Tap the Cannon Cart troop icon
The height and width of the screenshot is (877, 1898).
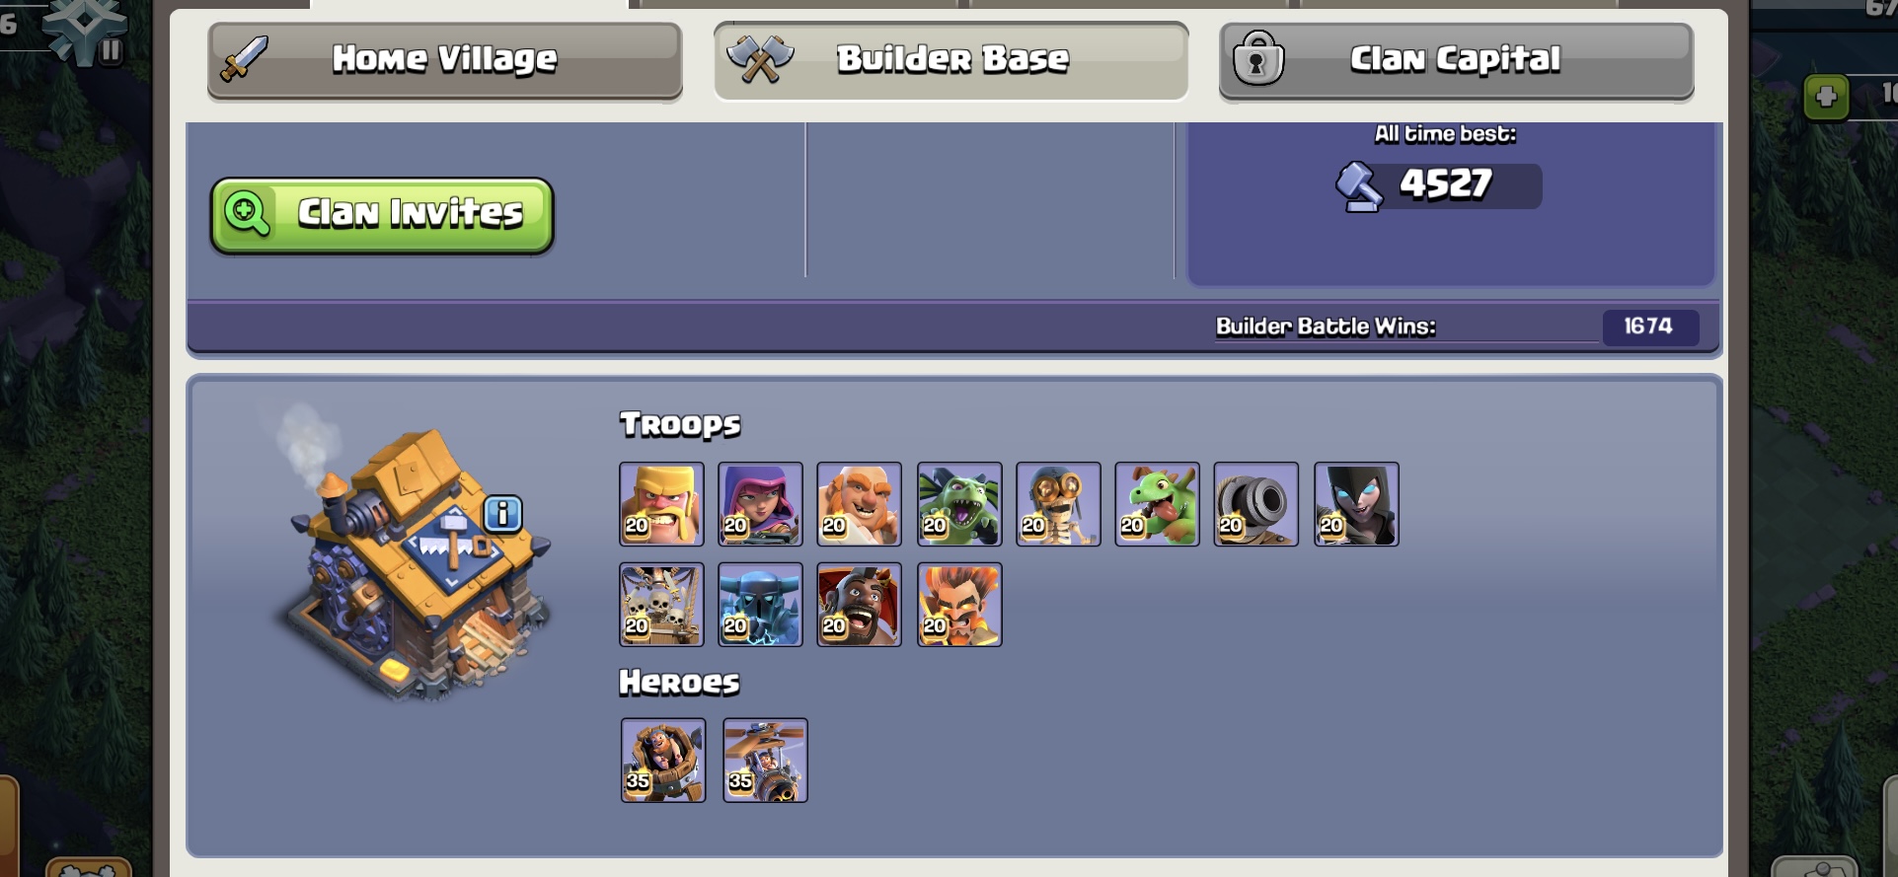pos(1255,504)
